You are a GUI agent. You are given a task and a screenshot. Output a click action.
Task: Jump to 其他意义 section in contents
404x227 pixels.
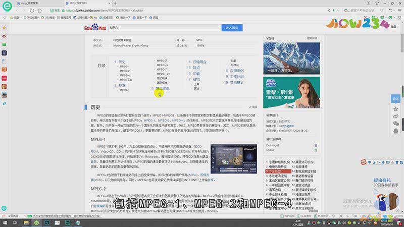(237, 83)
